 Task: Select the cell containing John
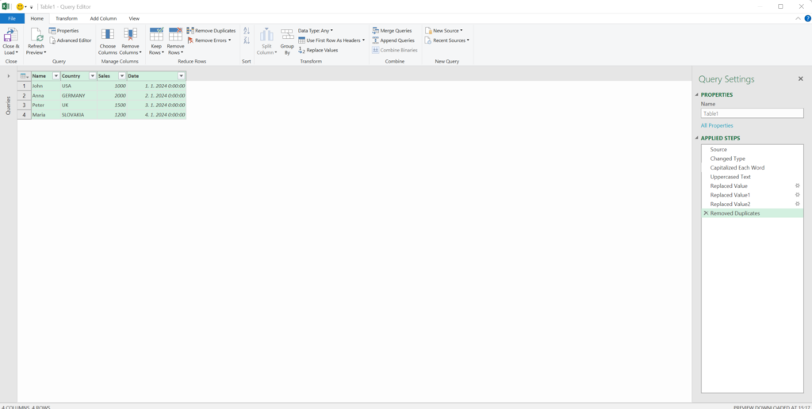(x=45, y=86)
